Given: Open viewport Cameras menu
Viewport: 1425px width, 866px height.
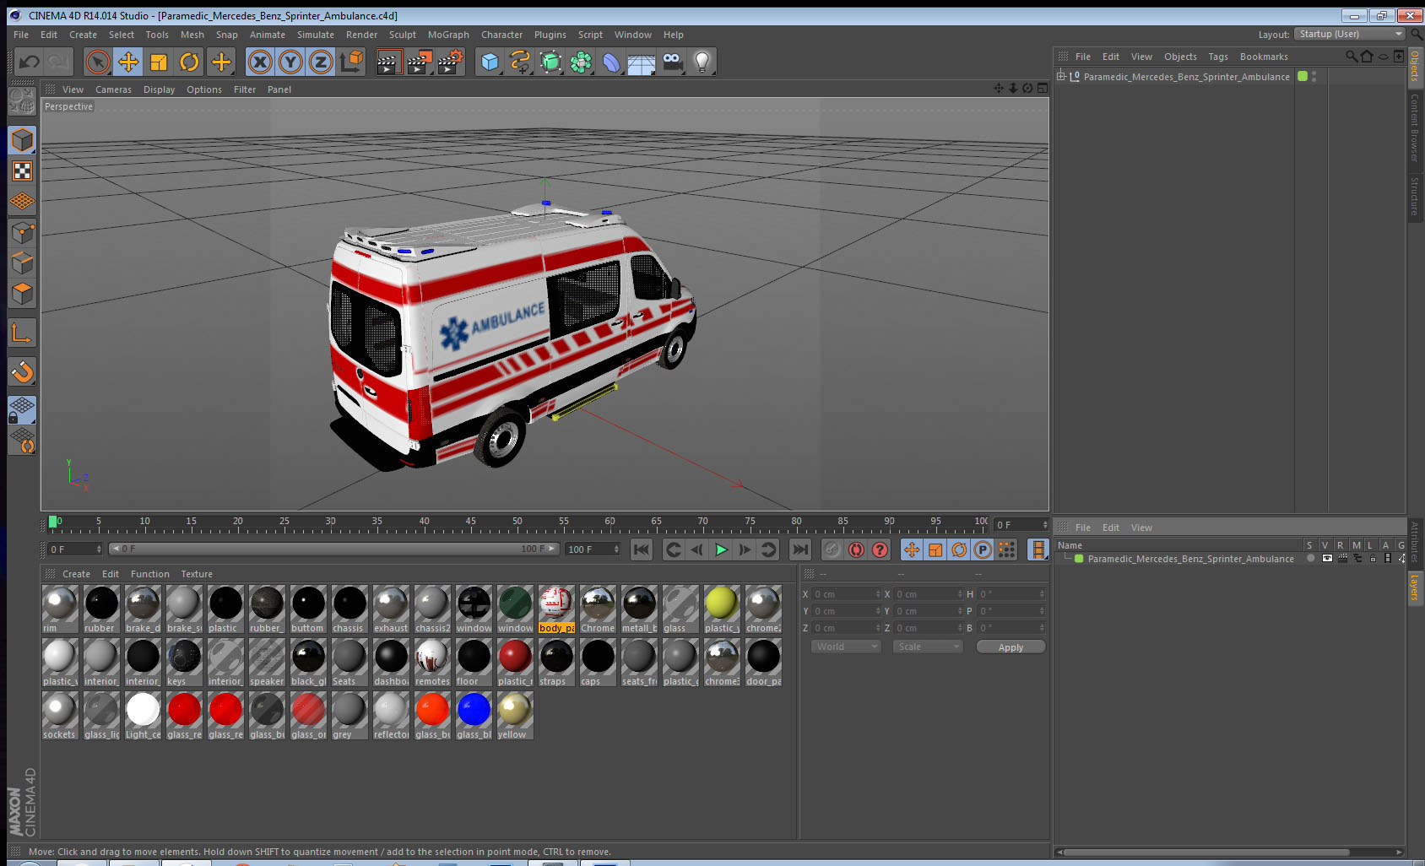Looking at the screenshot, I should point(113,89).
